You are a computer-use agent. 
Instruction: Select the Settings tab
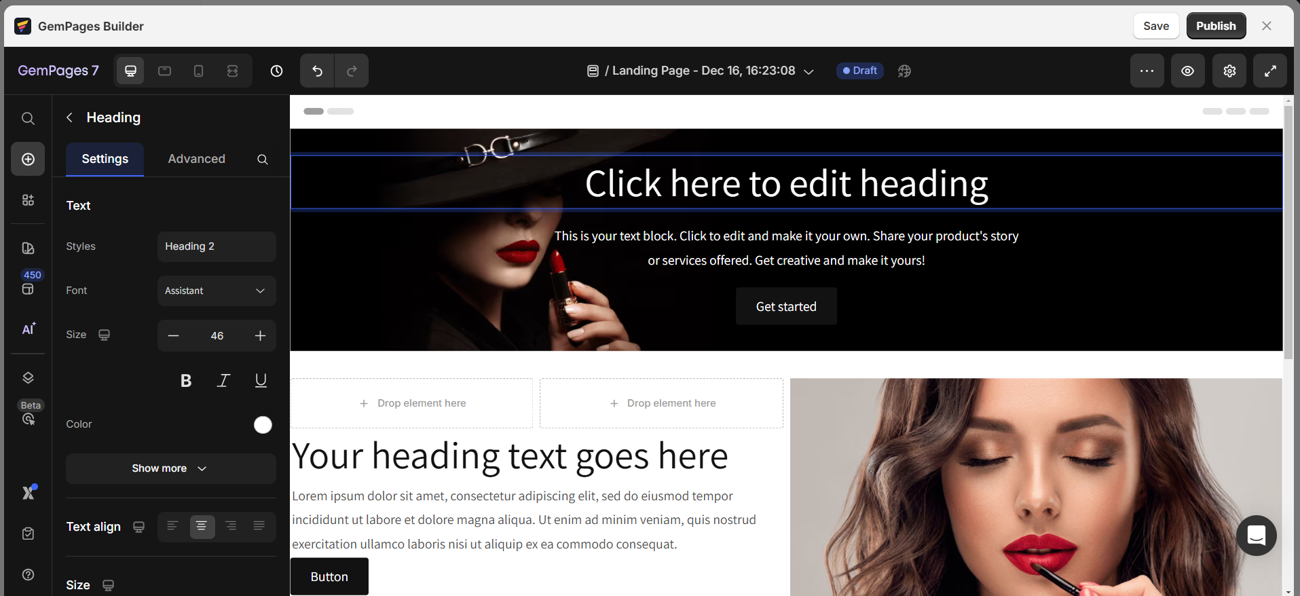click(x=105, y=159)
